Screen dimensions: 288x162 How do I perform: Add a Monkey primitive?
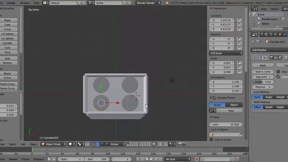tap(7, 63)
